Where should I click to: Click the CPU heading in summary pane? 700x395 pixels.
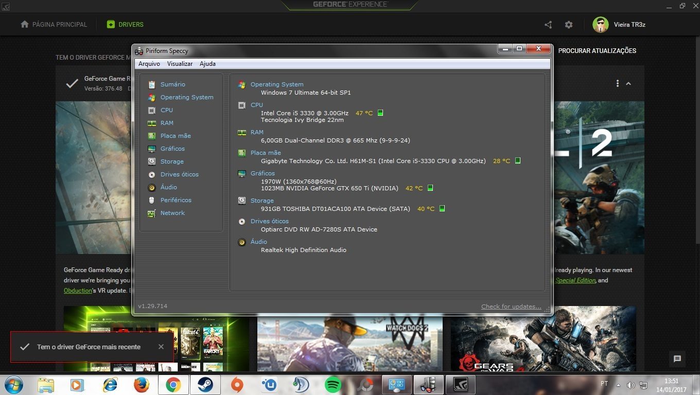coord(257,105)
